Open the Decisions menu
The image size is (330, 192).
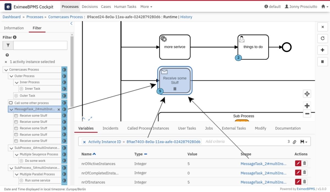click(x=90, y=7)
